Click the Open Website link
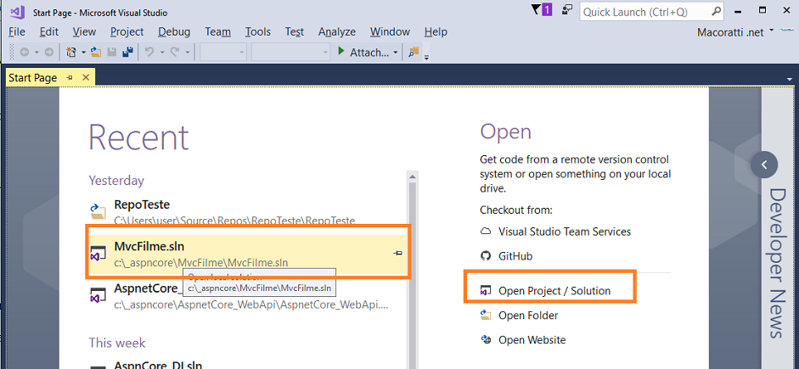799x369 pixels. click(532, 339)
